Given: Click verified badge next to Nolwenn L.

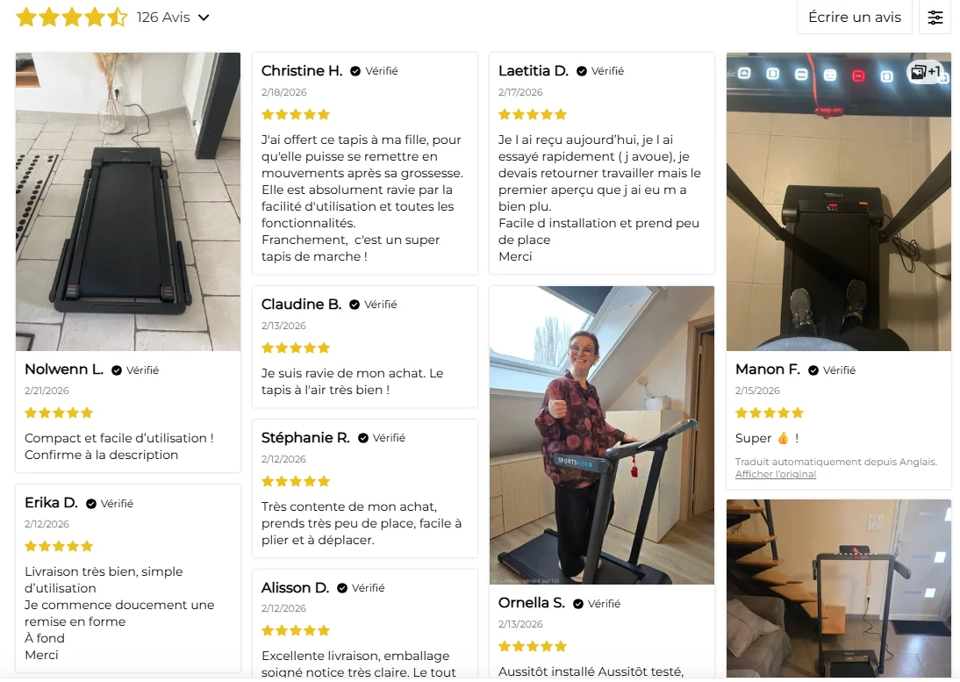Looking at the screenshot, I should (117, 370).
